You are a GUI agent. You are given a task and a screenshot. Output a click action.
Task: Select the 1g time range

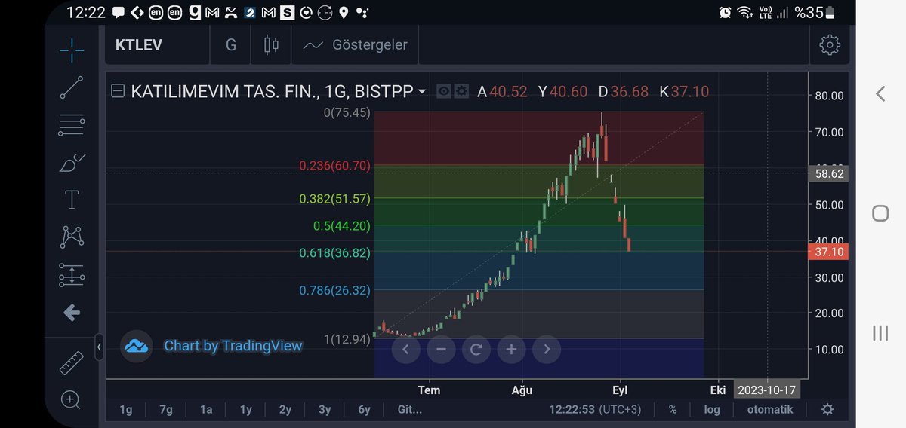(125, 410)
